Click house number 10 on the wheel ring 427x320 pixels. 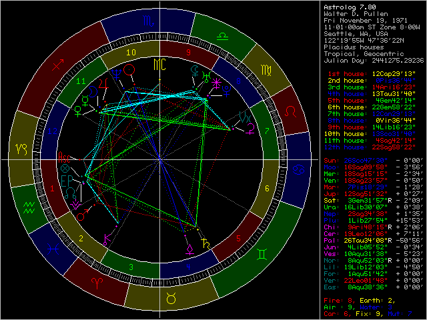coord(131,52)
